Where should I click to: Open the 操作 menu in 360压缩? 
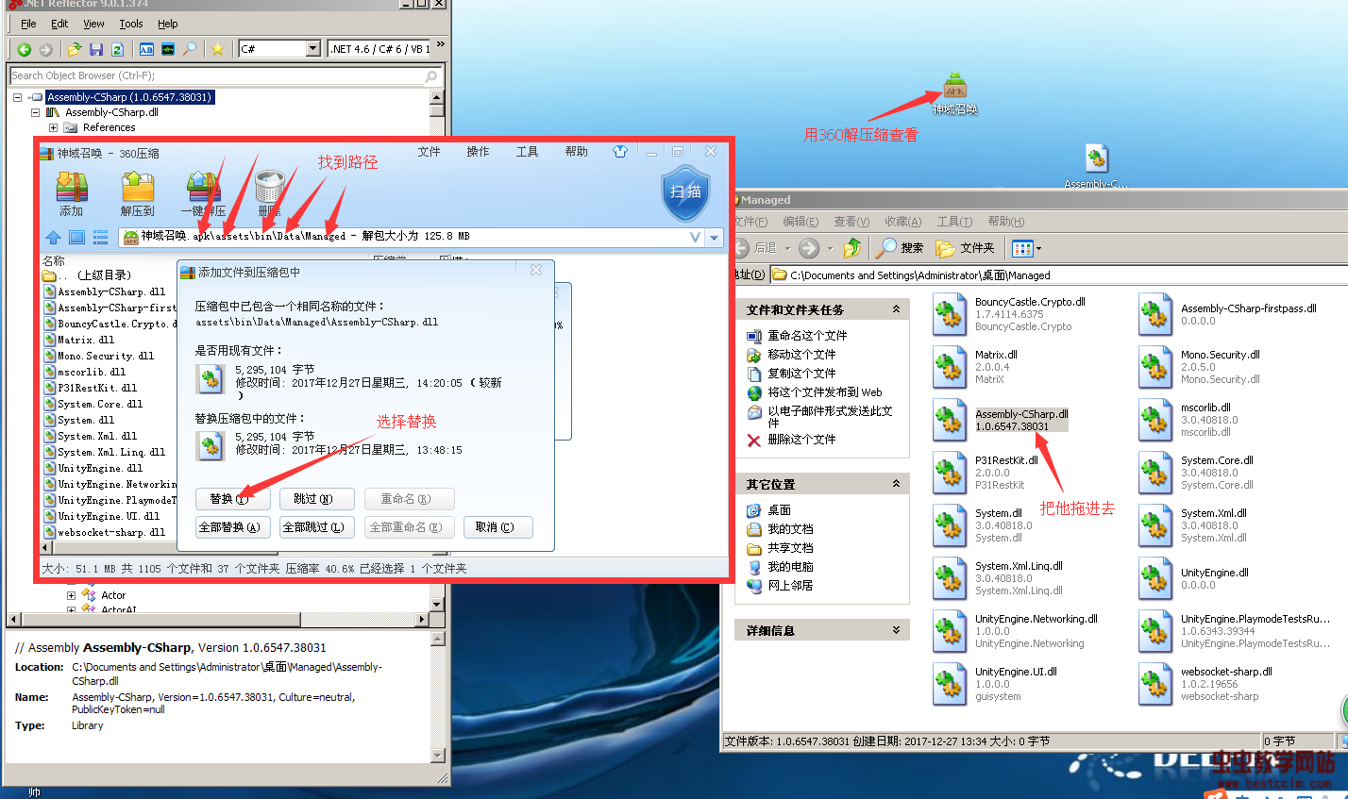478,152
